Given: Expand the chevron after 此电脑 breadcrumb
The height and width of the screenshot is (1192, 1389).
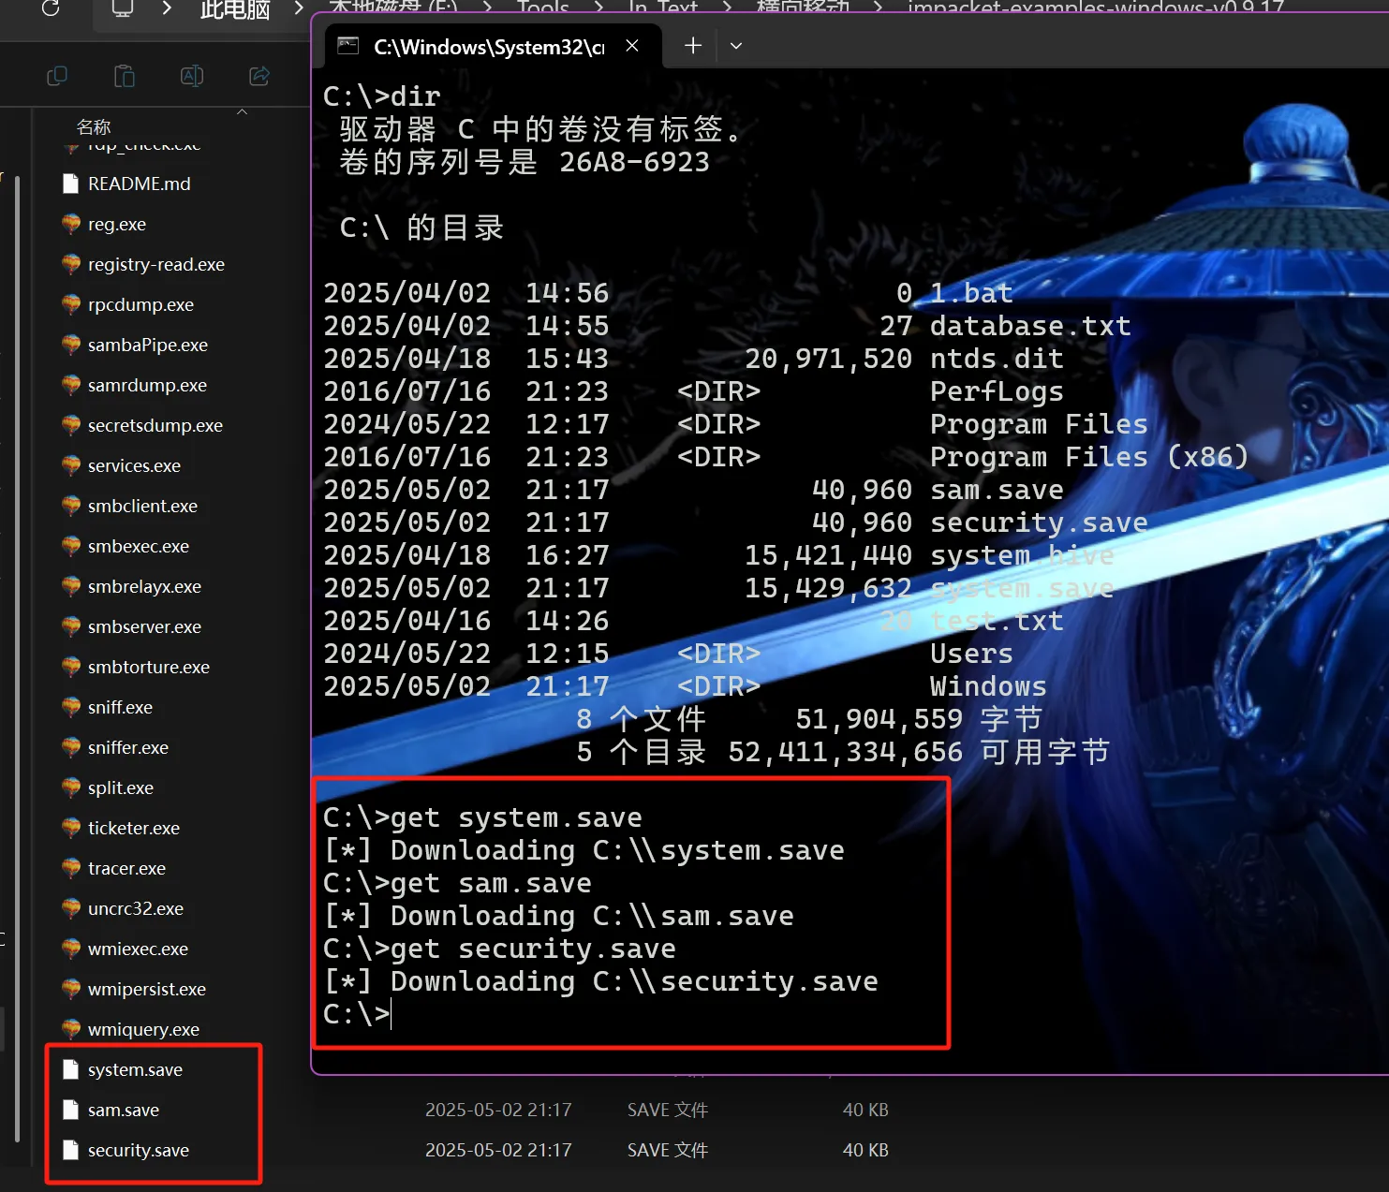Looking at the screenshot, I should 299,8.
